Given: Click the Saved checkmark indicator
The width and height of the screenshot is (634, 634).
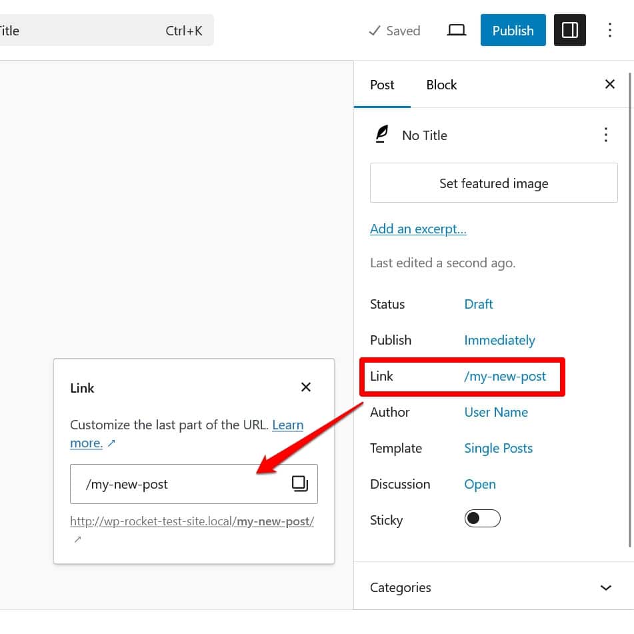Looking at the screenshot, I should pos(393,31).
